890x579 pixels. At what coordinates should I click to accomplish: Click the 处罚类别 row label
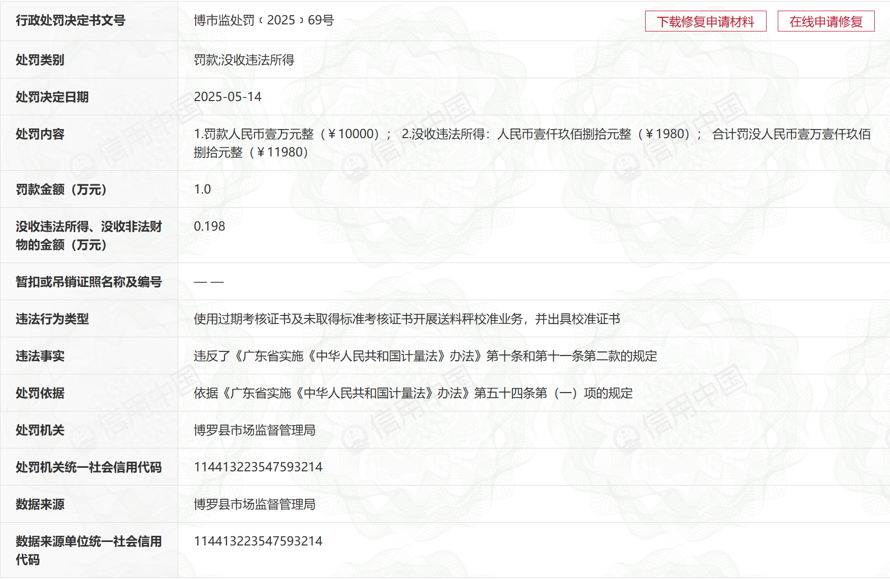click(x=40, y=60)
